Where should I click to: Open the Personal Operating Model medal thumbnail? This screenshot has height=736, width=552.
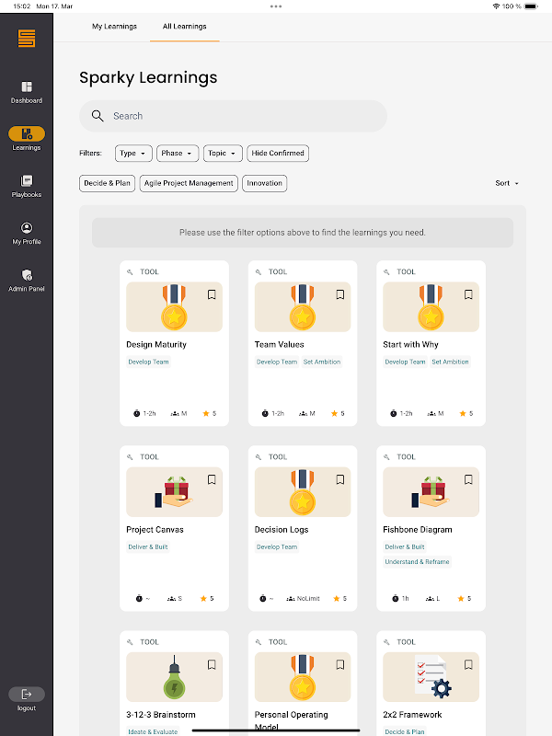tap(303, 677)
